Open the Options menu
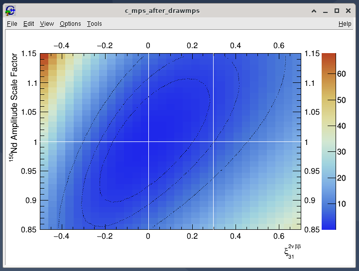 [70, 24]
